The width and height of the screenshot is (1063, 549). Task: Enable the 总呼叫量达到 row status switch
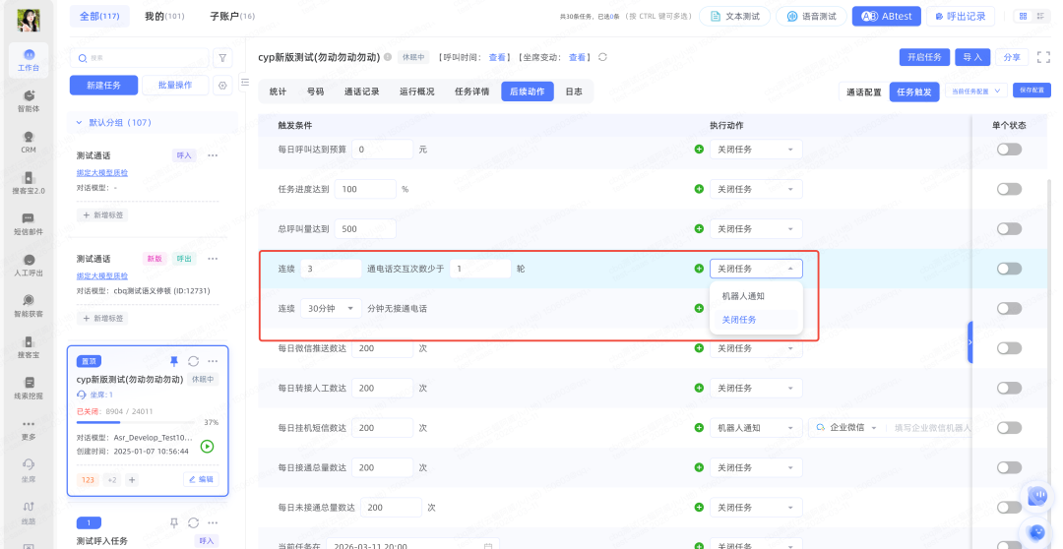tap(1009, 228)
